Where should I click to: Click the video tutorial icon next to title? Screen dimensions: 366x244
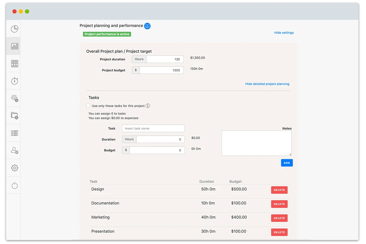[147, 26]
